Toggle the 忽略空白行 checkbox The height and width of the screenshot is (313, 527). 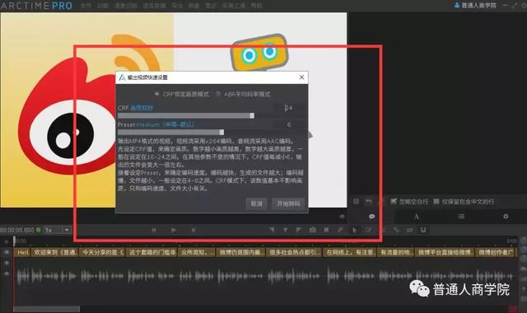[x=394, y=201]
